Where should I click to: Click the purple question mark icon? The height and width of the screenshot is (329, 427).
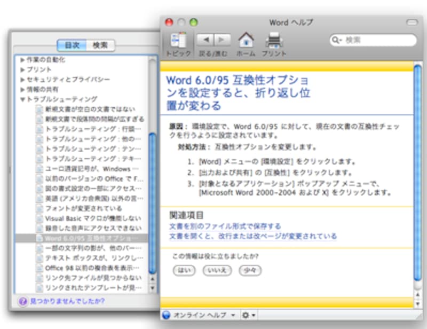(x=23, y=301)
